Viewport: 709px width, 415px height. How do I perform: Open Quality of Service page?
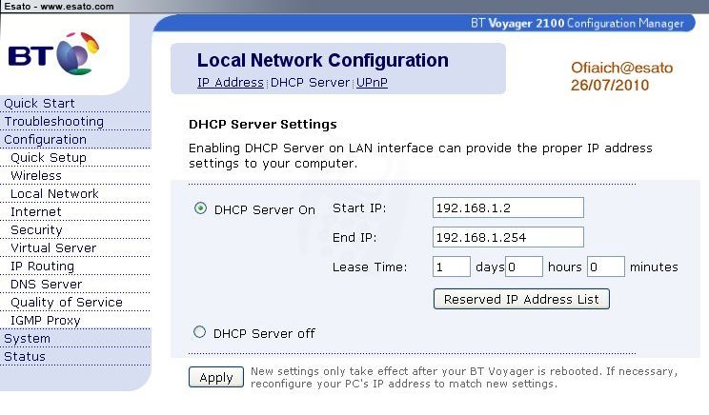coord(67,302)
